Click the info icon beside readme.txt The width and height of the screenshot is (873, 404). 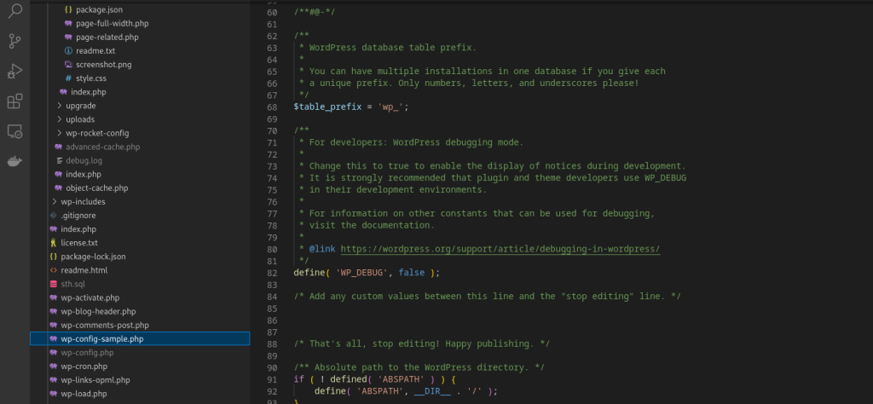pyautogui.click(x=68, y=51)
